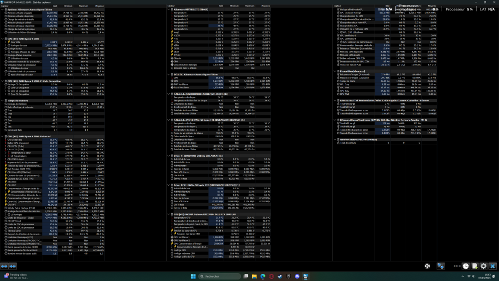This screenshot has width=499, height=281.
Task: Click the HWiNFO taskbar icon
Action: coord(305,276)
